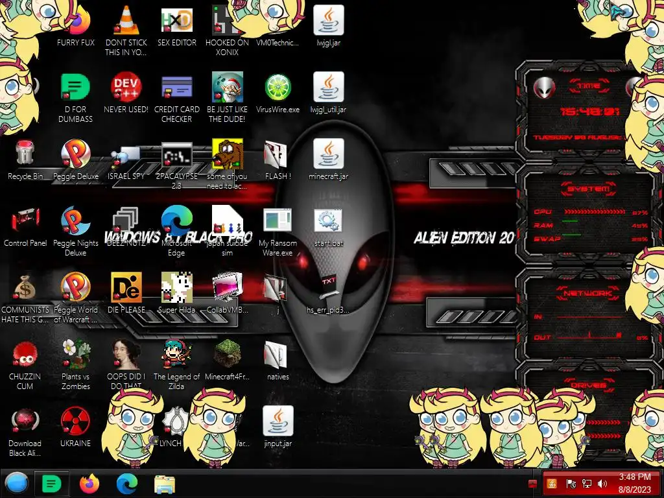This screenshot has height=498, width=664.
Task: Open the DONT STICK THIS IN YO... VLC cone icon
Action: [x=126, y=20]
